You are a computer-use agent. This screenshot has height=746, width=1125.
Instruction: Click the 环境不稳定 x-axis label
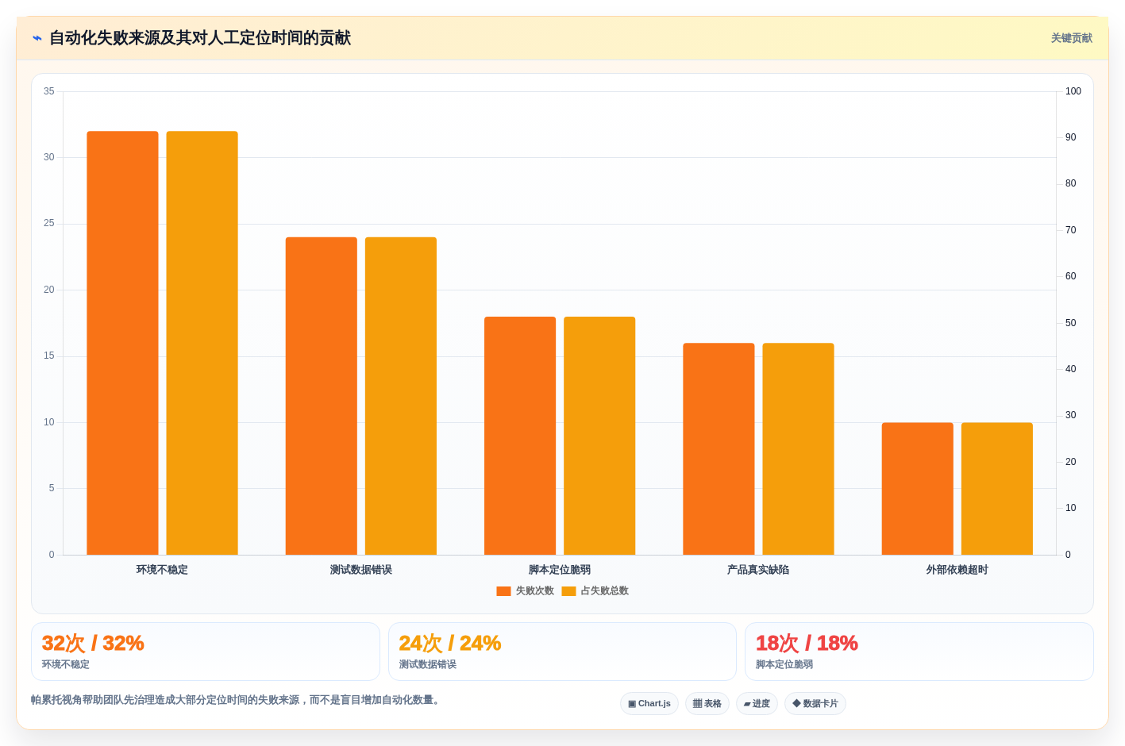click(162, 570)
